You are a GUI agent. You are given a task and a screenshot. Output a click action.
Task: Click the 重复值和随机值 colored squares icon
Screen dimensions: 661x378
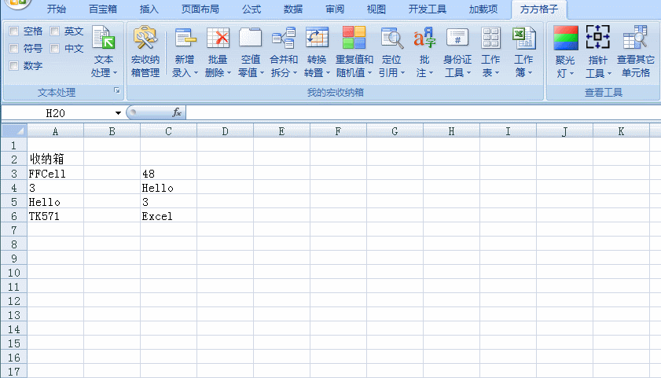coord(354,38)
